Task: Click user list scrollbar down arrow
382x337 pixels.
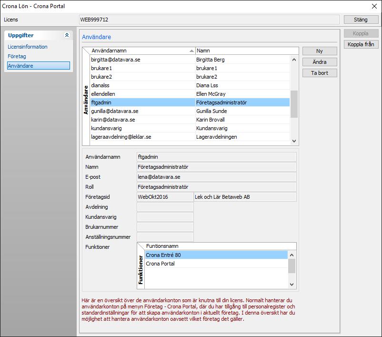Action: 294,141
